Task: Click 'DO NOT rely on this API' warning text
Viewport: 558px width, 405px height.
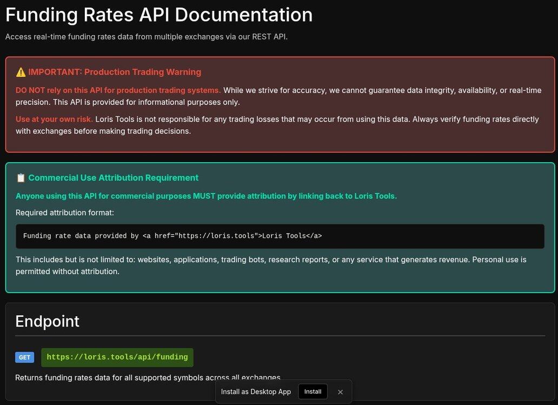Action: tap(118, 90)
